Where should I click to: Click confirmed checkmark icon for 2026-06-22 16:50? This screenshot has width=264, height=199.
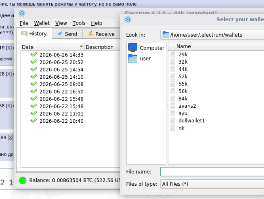click(34, 91)
